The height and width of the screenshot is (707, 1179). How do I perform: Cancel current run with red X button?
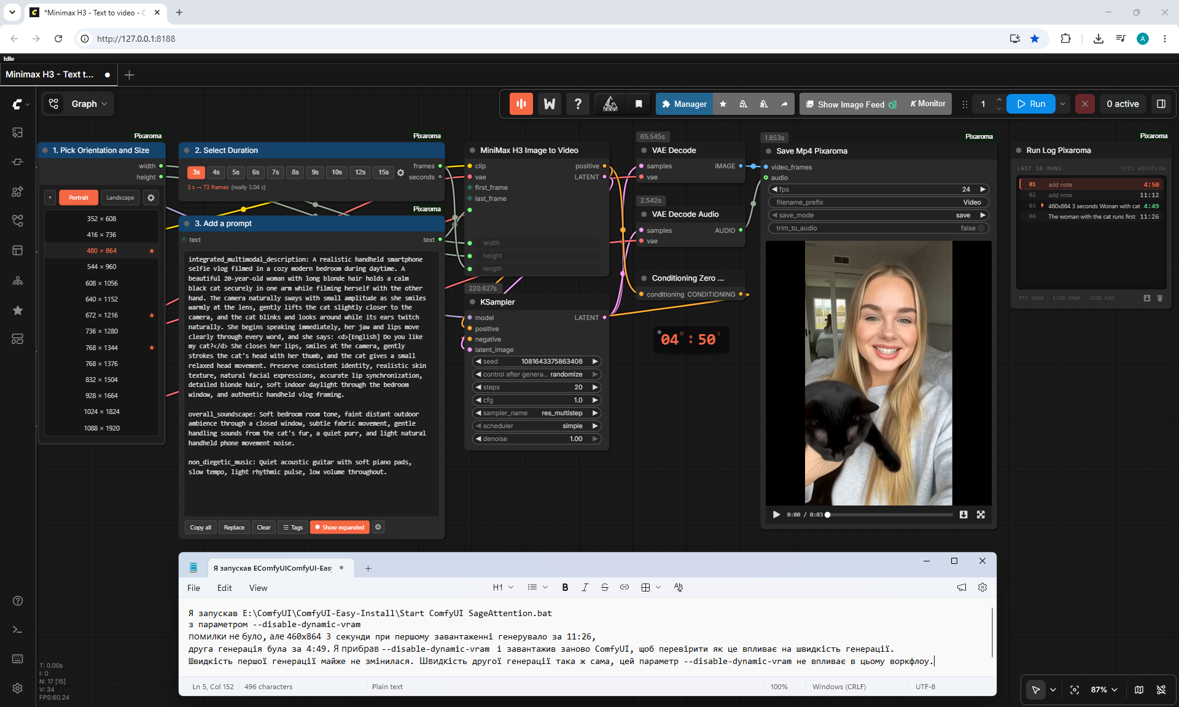[1085, 104]
